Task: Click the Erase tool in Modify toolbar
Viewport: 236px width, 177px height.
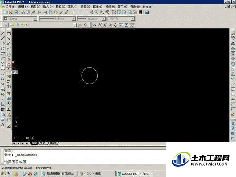Action: (233, 33)
